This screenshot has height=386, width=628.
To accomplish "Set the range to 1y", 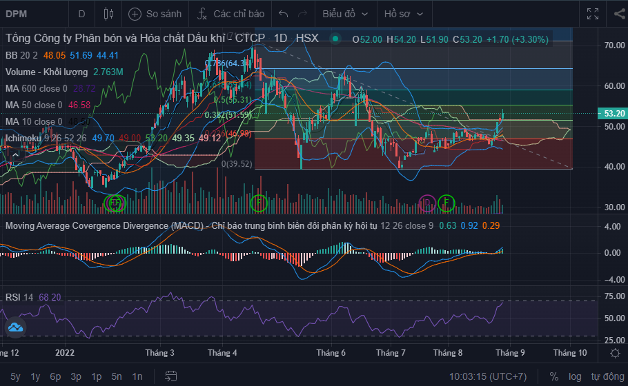I will click(x=35, y=376).
